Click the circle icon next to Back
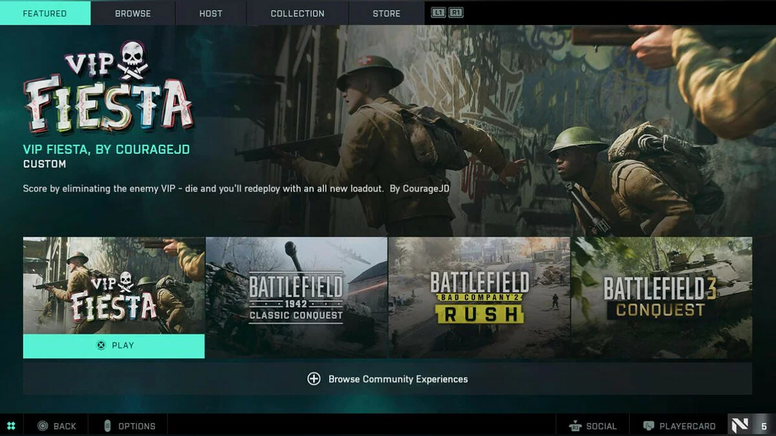Viewport: 776px width, 436px height. 43,426
